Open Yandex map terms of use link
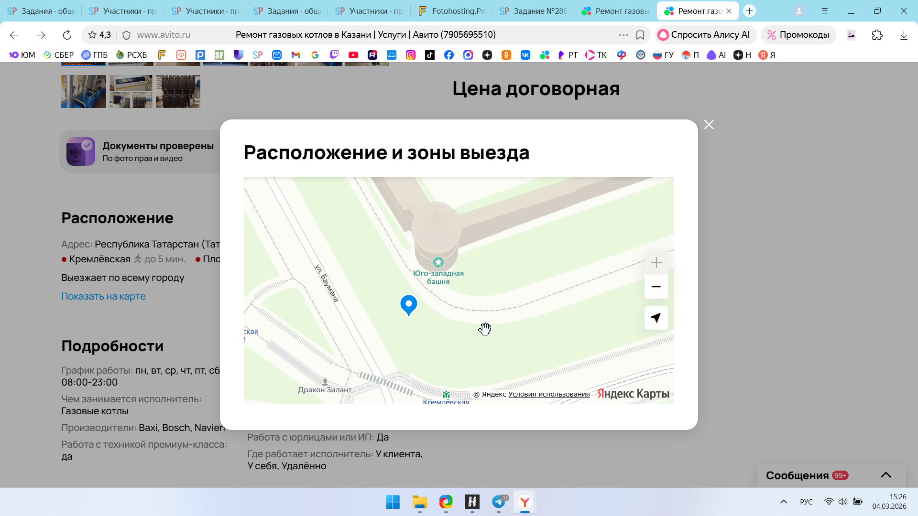 click(548, 394)
